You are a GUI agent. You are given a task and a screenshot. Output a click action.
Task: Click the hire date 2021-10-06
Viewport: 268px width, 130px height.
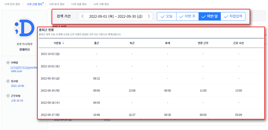pos(17,86)
